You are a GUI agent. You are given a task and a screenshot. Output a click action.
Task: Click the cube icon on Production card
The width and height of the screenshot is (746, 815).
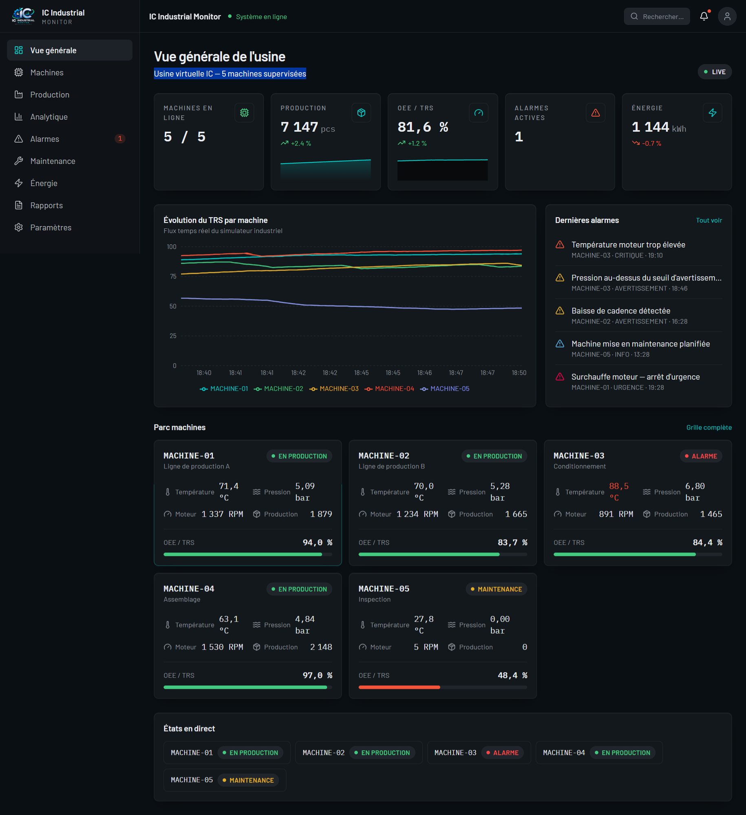[x=361, y=113]
